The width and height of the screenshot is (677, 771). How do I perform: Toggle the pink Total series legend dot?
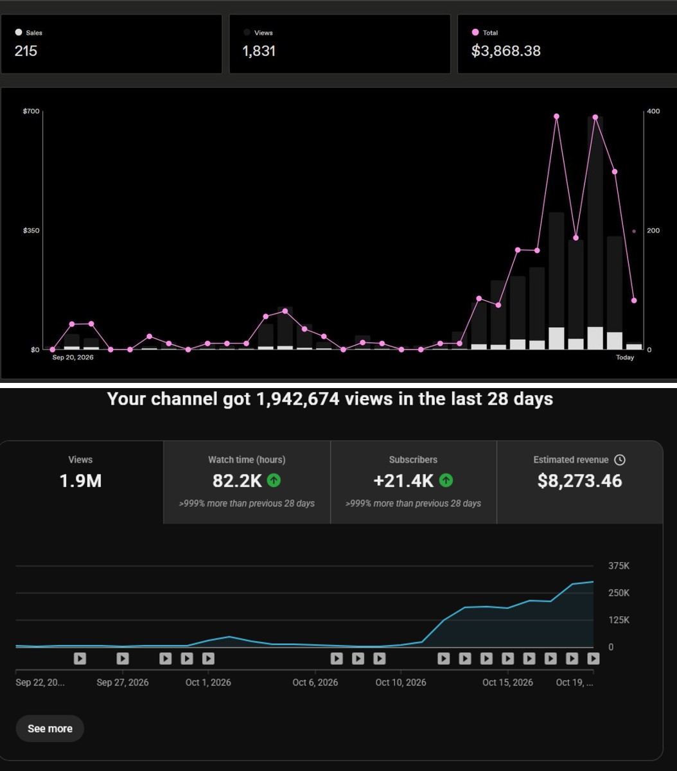(x=475, y=32)
